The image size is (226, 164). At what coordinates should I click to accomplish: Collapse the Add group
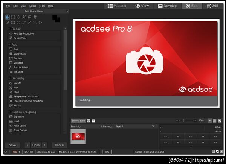click(x=9, y=44)
